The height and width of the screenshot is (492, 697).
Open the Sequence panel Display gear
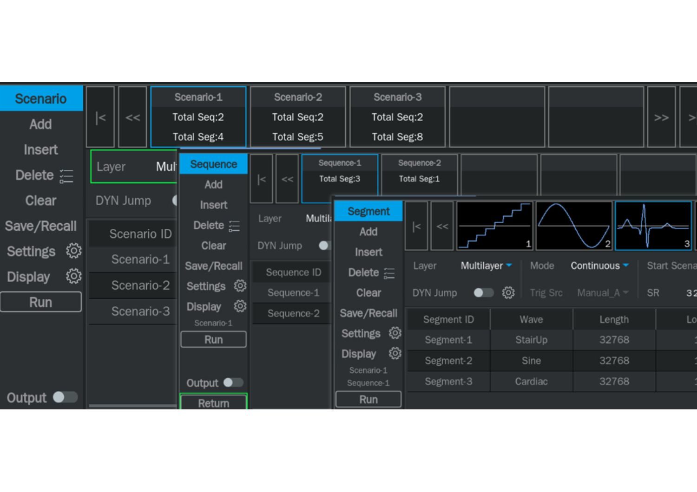pyautogui.click(x=240, y=306)
